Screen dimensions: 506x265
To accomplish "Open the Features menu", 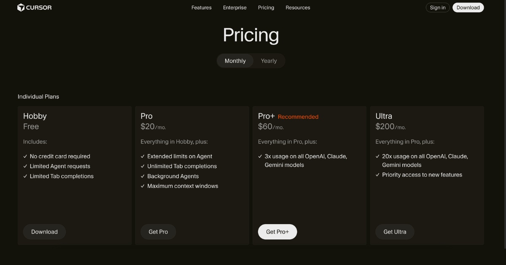I will click(x=202, y=8).
